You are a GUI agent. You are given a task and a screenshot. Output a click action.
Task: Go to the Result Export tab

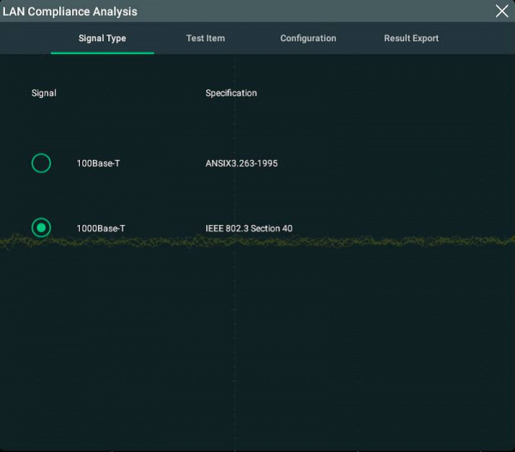click(411, 39)
